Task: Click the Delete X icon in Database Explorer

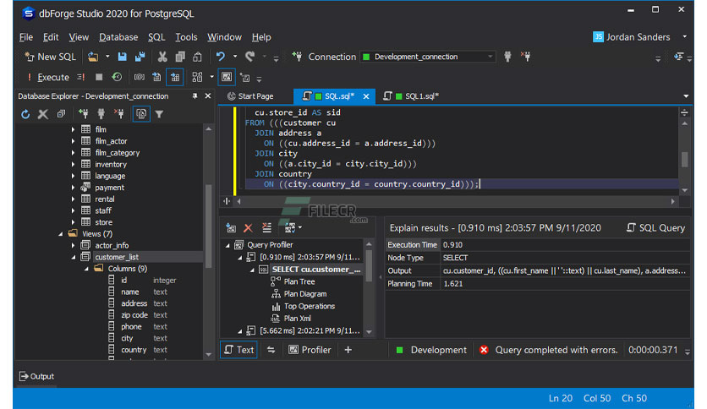Action: pyautogui.click(x=43, y=114)
